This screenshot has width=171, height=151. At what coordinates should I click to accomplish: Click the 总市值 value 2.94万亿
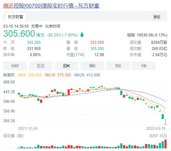[160, 55]
